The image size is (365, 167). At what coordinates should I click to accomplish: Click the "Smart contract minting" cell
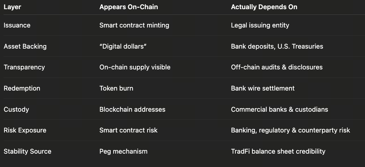tap(134, 25)
